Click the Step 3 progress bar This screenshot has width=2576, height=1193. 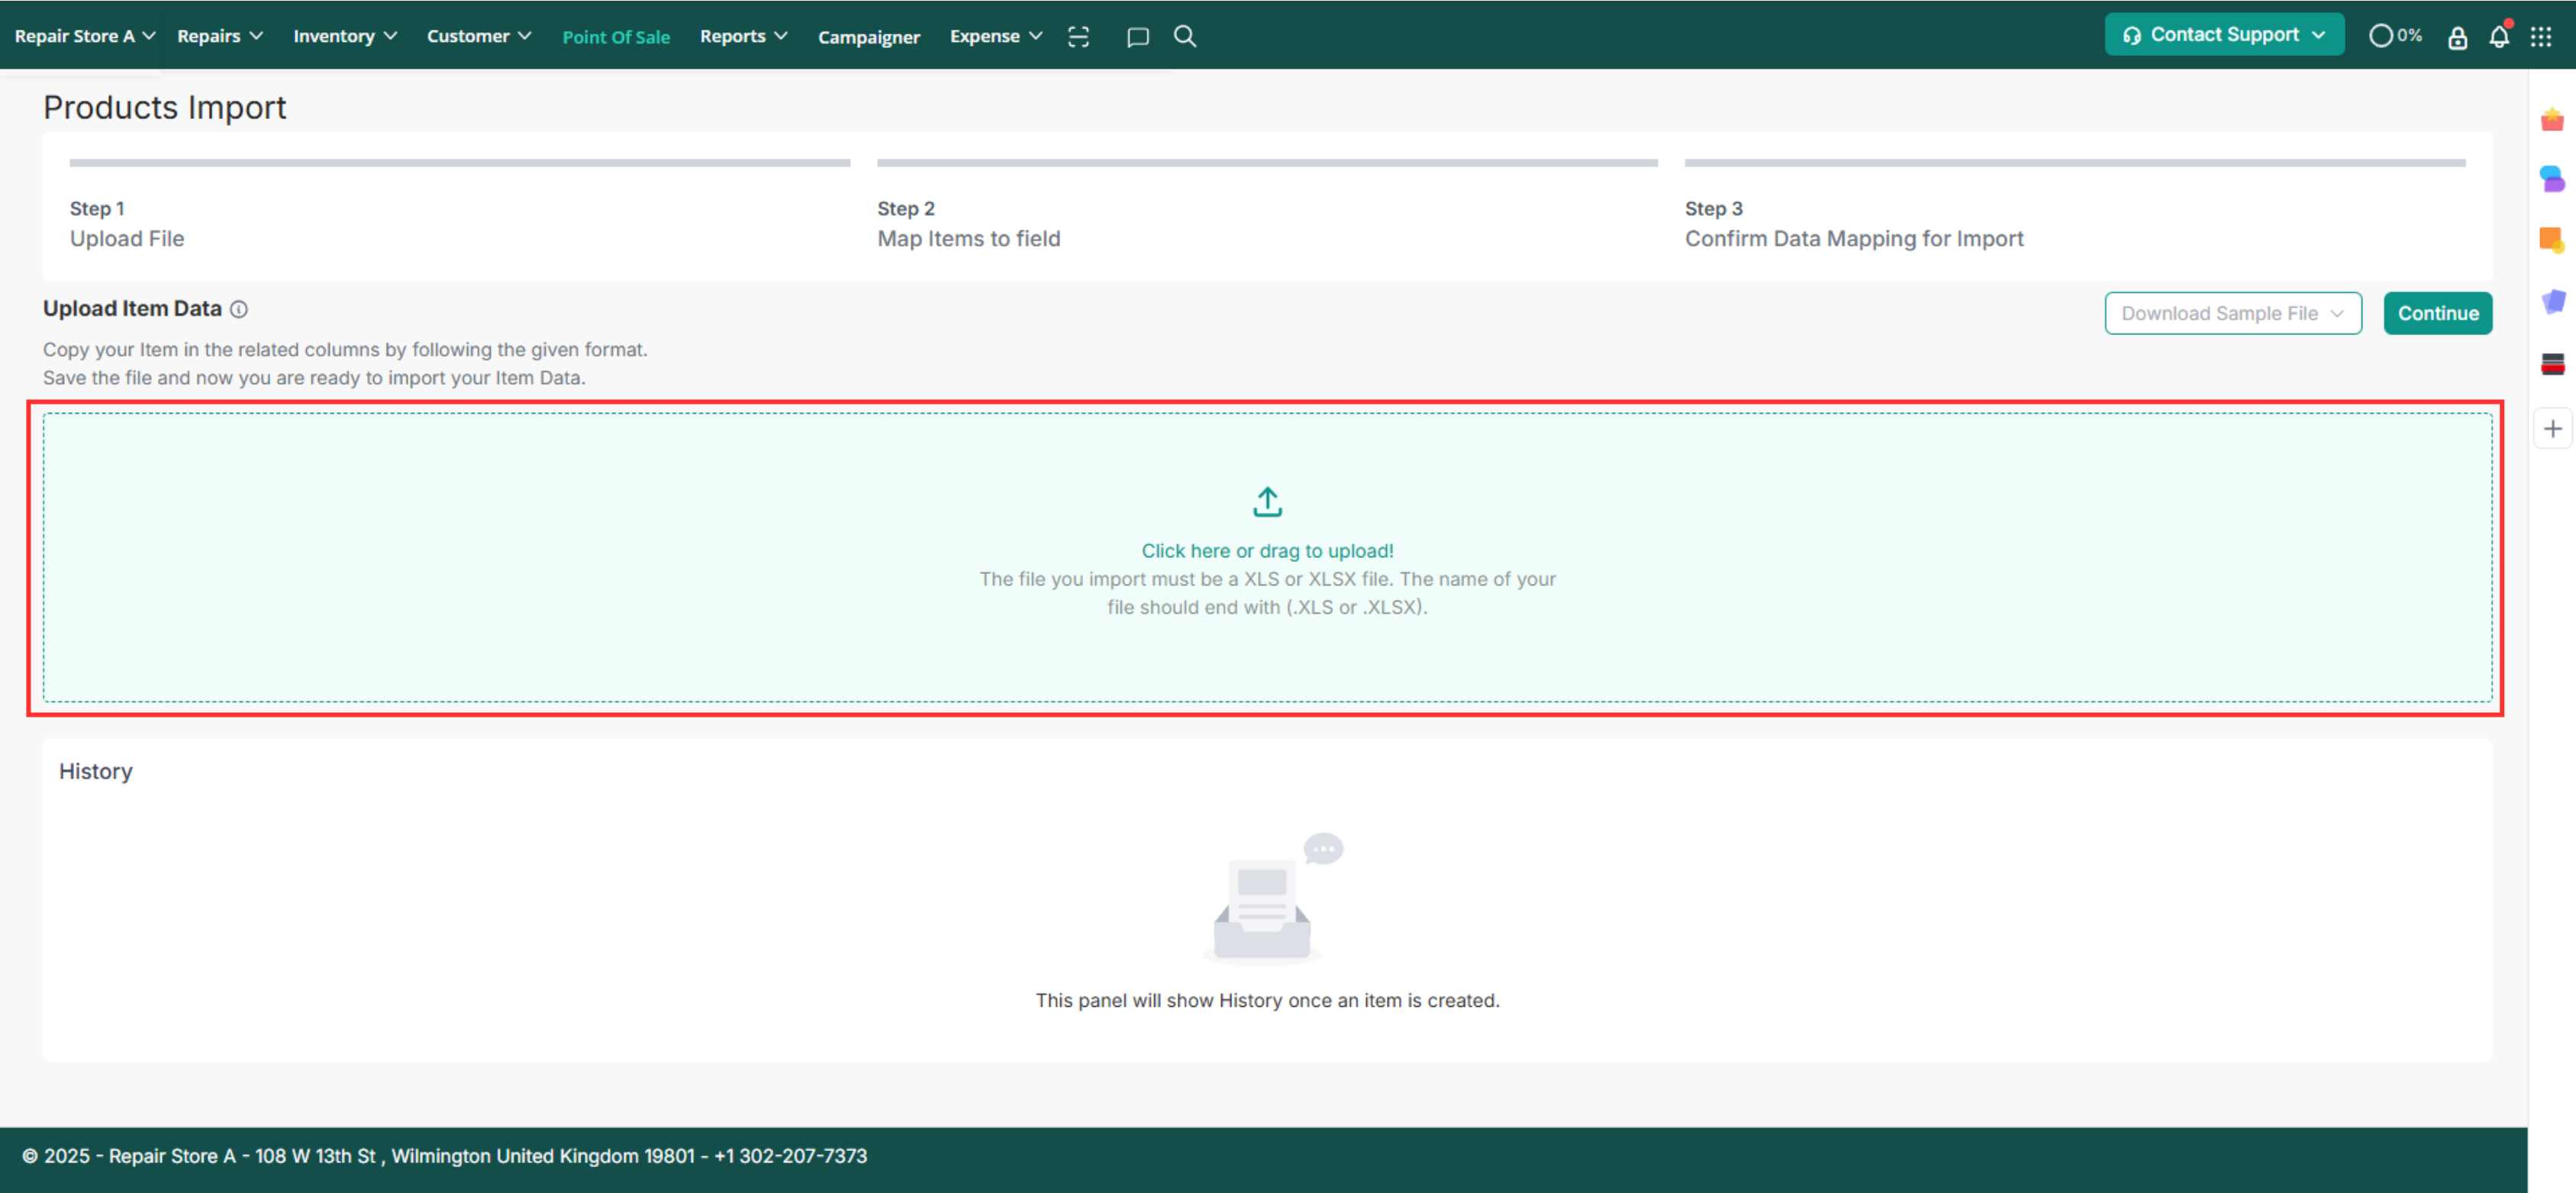click(2075, 162)
